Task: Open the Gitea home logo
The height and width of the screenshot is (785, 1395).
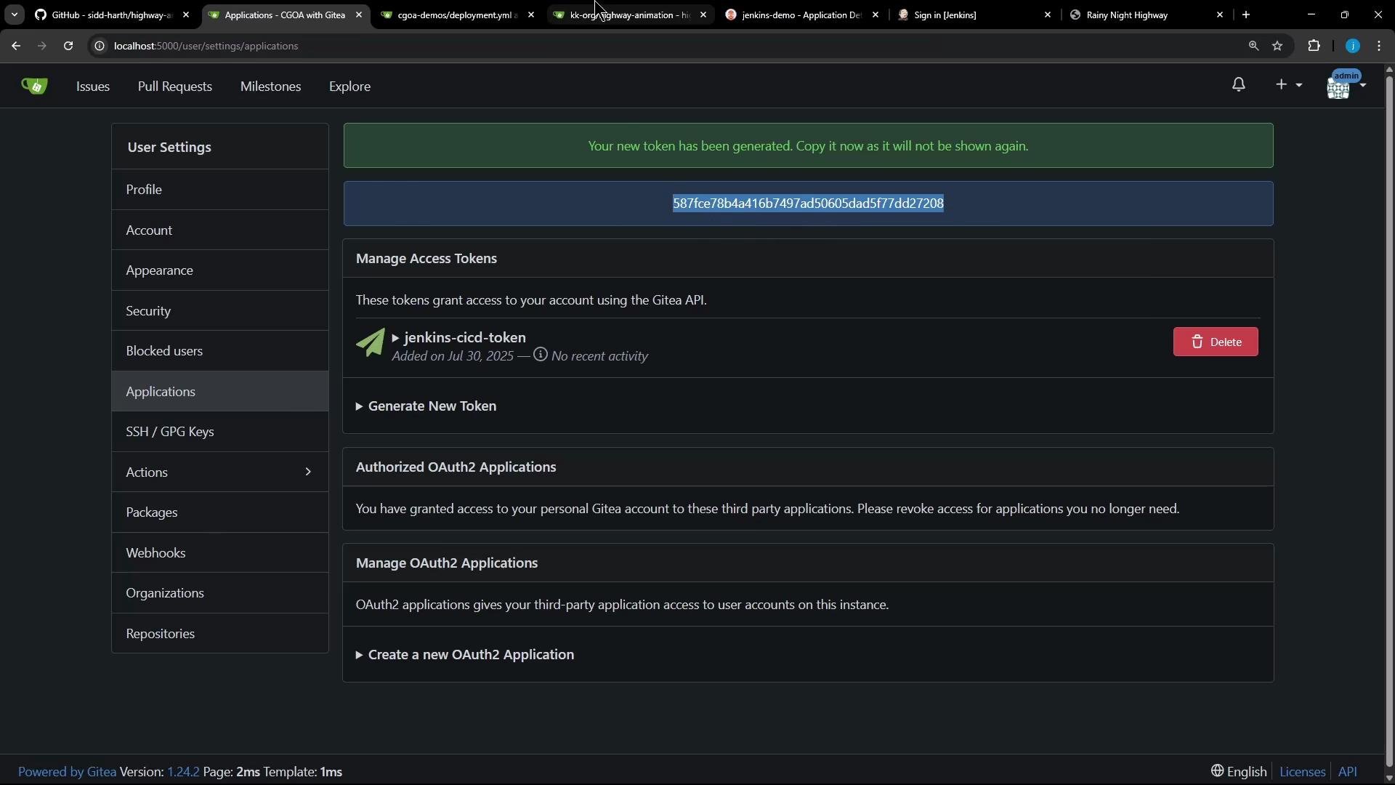Action: 34,86
